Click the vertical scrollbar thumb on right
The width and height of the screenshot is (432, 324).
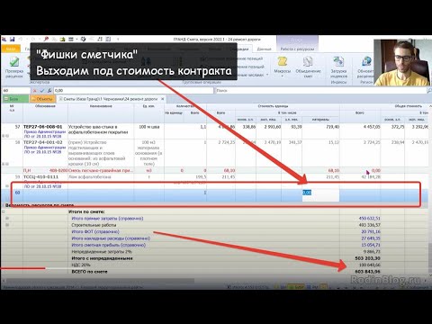pyautogui.click(x=429, y=258)
